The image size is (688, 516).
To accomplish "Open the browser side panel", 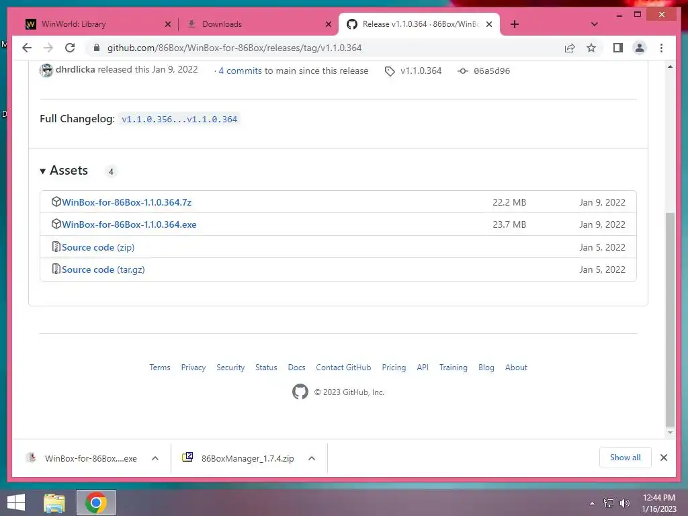I will tap(618, 48).
